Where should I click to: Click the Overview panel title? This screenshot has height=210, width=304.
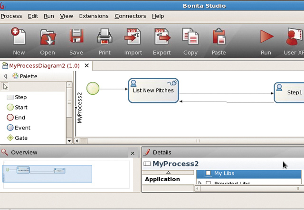click(24, 153)
